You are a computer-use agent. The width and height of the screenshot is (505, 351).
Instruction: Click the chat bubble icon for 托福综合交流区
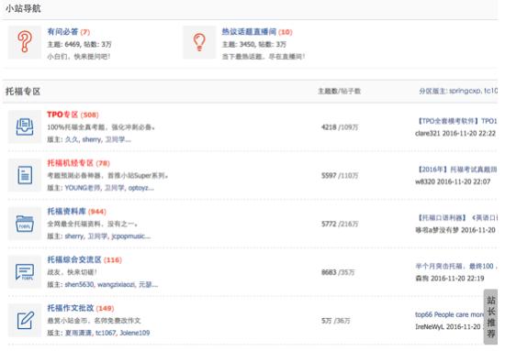tap(25, 272)
